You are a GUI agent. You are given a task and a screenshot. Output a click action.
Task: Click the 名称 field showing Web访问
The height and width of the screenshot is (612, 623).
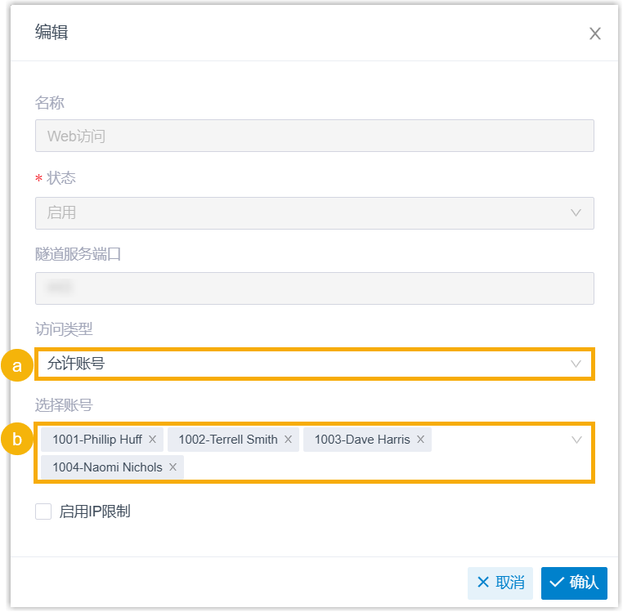click(x=314, y=136)
